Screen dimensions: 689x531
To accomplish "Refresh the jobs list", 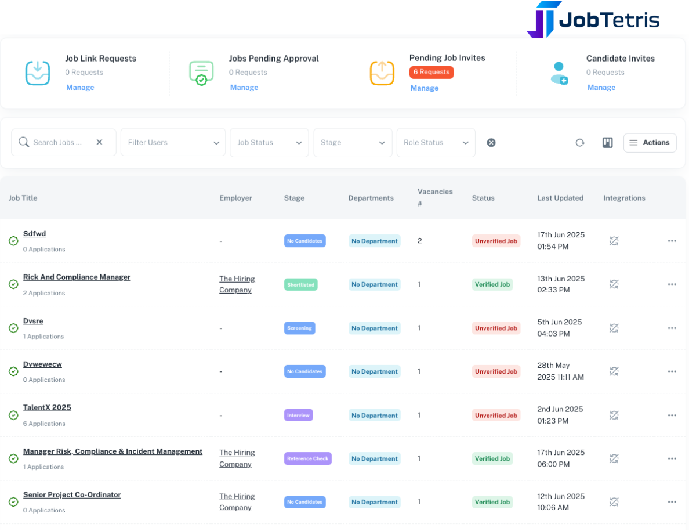I will [x=580, y=142].
